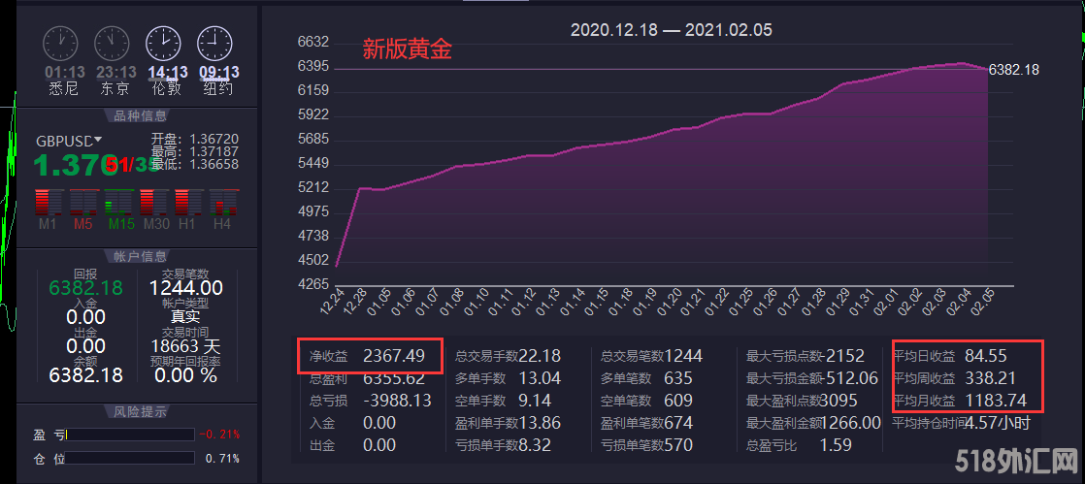Screen dimensions: 1085x484
Task: Open the GBPUSD symbol dropdown
Action: pyautogui.click(x=98, y=140)
